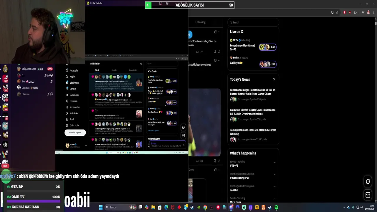Close the Today's News panel
The image size is (377, 212).
tap(274, 79)
